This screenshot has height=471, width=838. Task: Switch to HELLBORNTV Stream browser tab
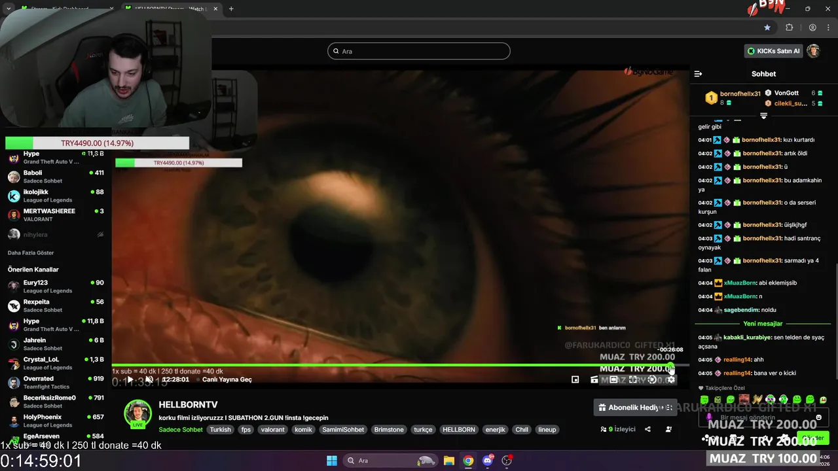point(171,9)
